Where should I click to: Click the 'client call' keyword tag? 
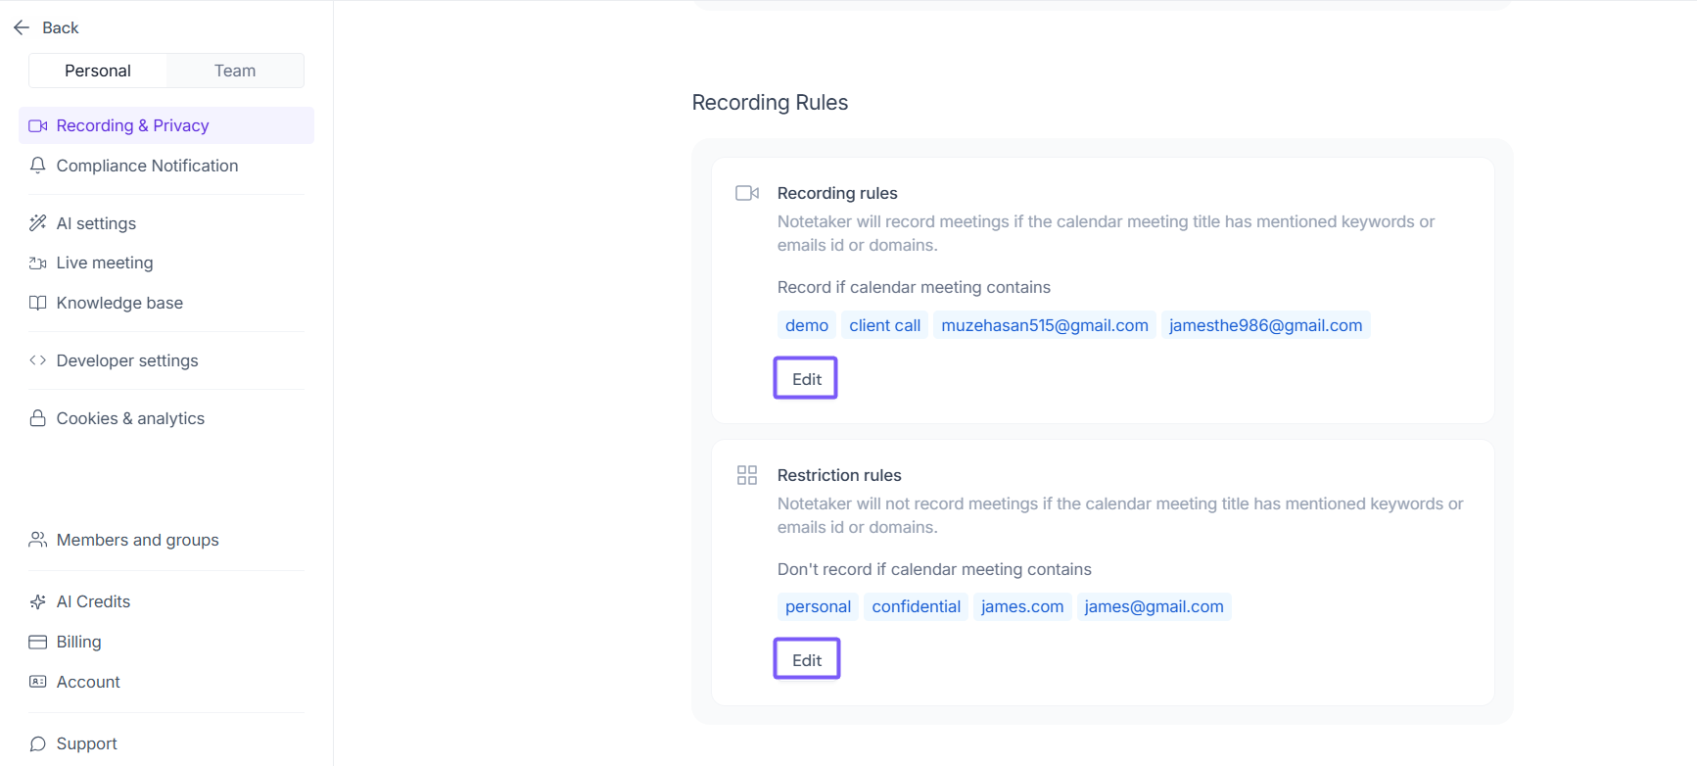[x=884, y=325]
